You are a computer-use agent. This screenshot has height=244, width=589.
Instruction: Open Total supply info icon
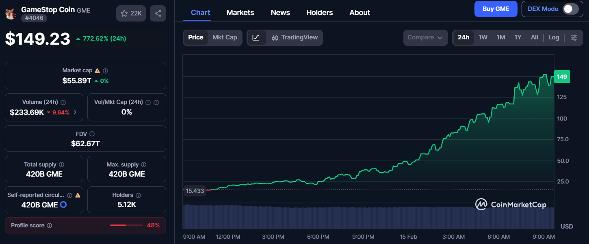click(62, 165)
